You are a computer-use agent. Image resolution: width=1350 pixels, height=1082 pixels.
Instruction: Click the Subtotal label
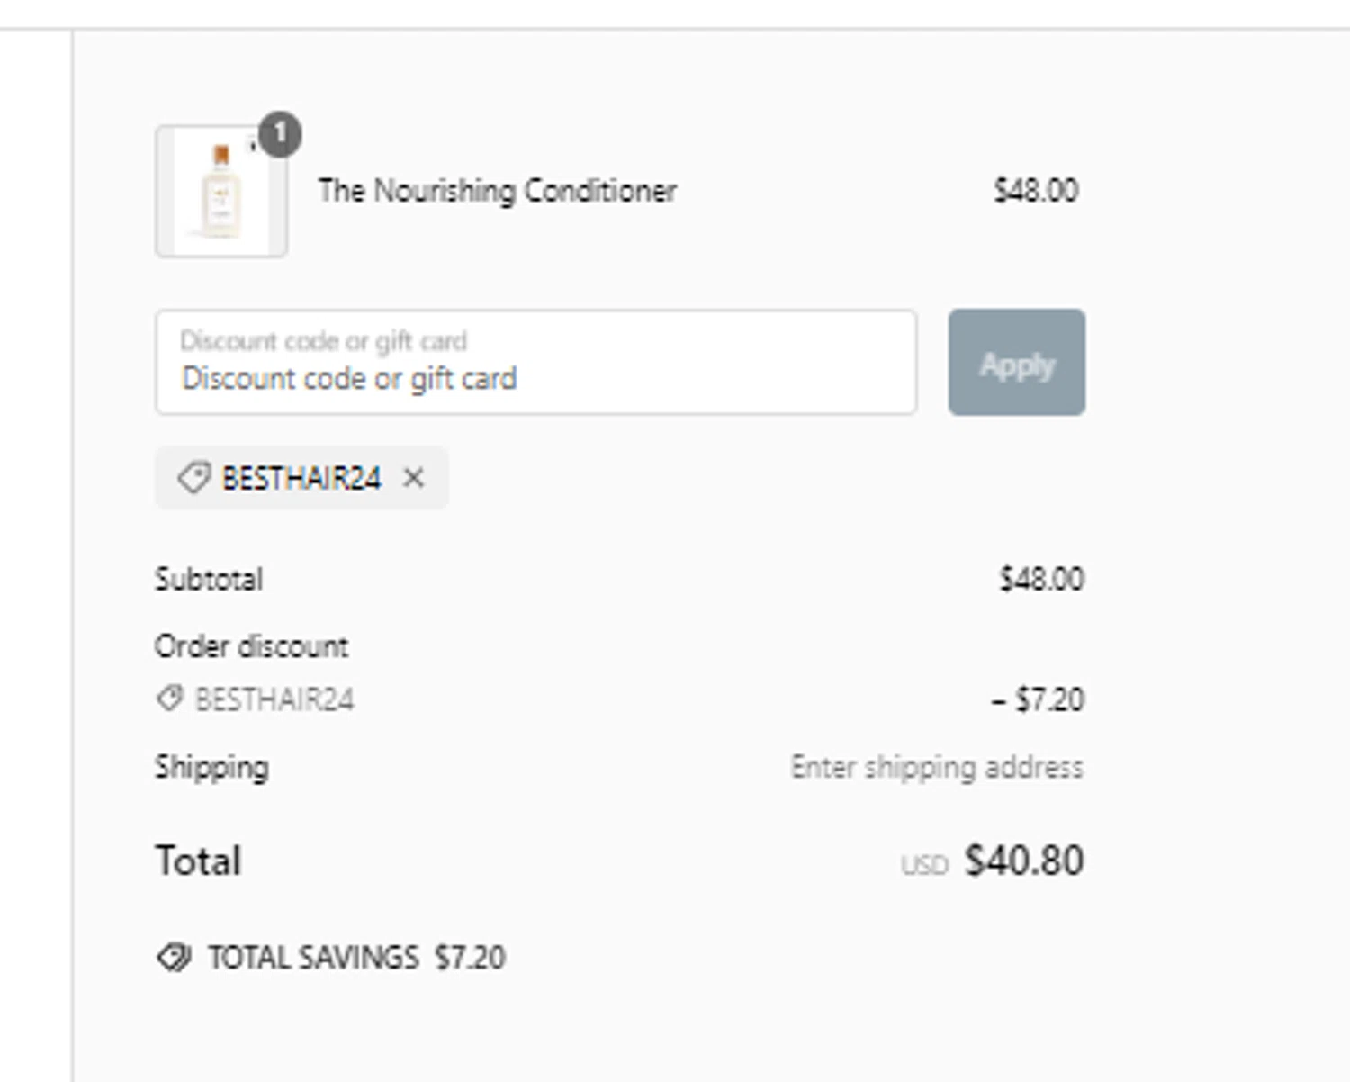(x=209, y=579)
